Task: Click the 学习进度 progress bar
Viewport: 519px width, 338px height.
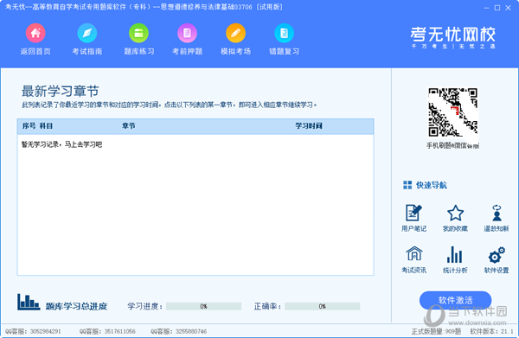Action: [x=203, y=306]
